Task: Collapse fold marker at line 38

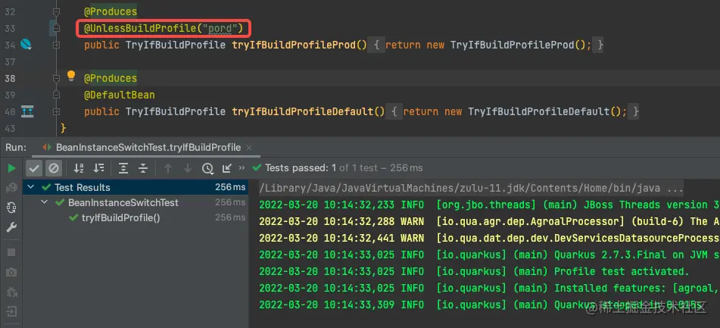Action: [56, 79]
